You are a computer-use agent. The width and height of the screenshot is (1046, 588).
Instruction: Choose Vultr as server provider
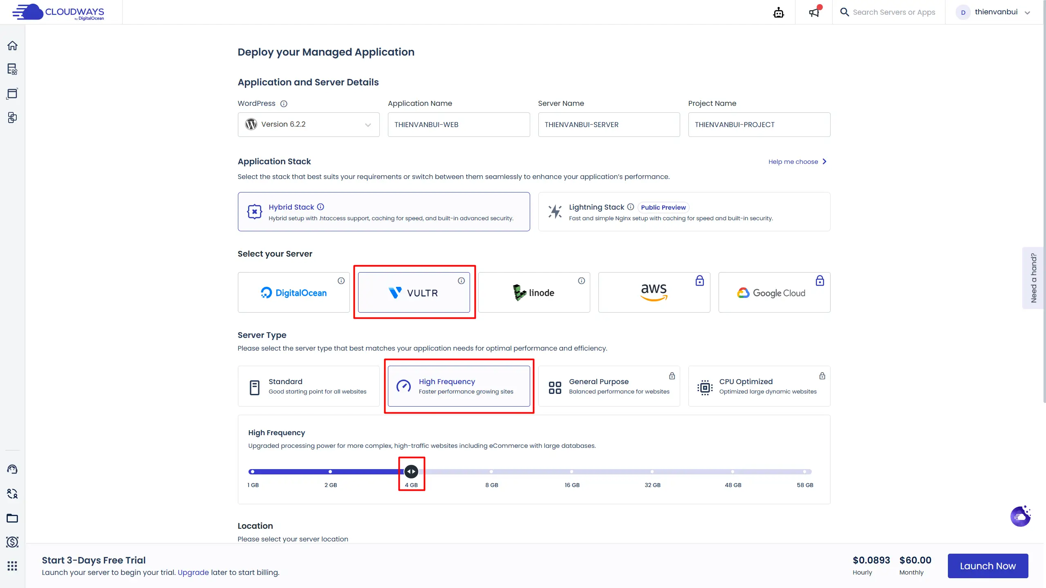(414, 293)
